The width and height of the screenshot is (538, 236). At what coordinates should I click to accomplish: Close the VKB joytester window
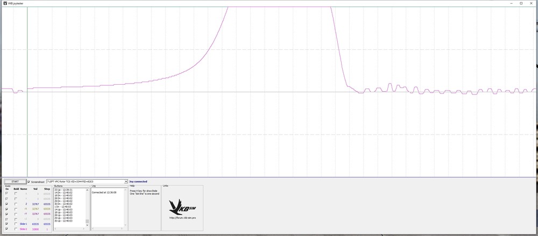(531, 3)
